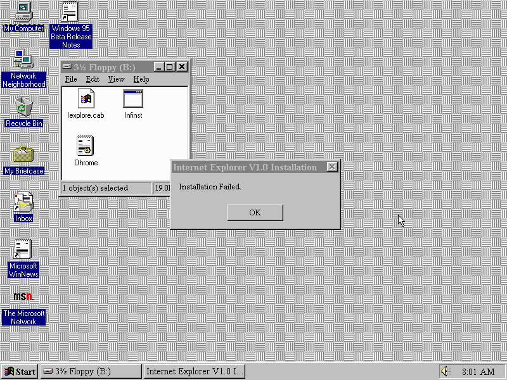Image resolution: width=507 pixels, height=380 pixels.
Task: Open the My Briefcase icon
Action: (x=23, y=154)
